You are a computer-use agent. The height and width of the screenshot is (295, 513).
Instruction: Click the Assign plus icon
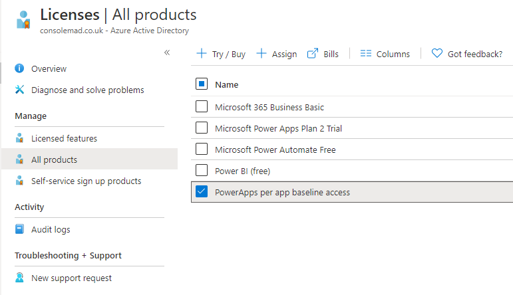point(261,53)
